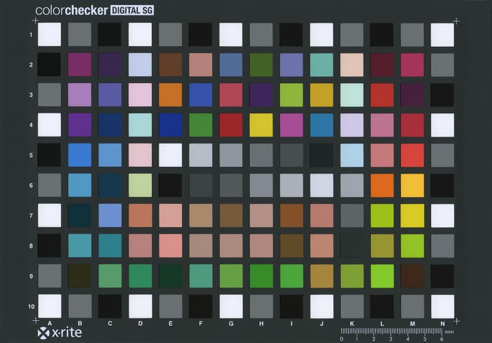Select the tan gold patch at J9
This screenshot has height=343, width=492.
(x=322, y=276)
